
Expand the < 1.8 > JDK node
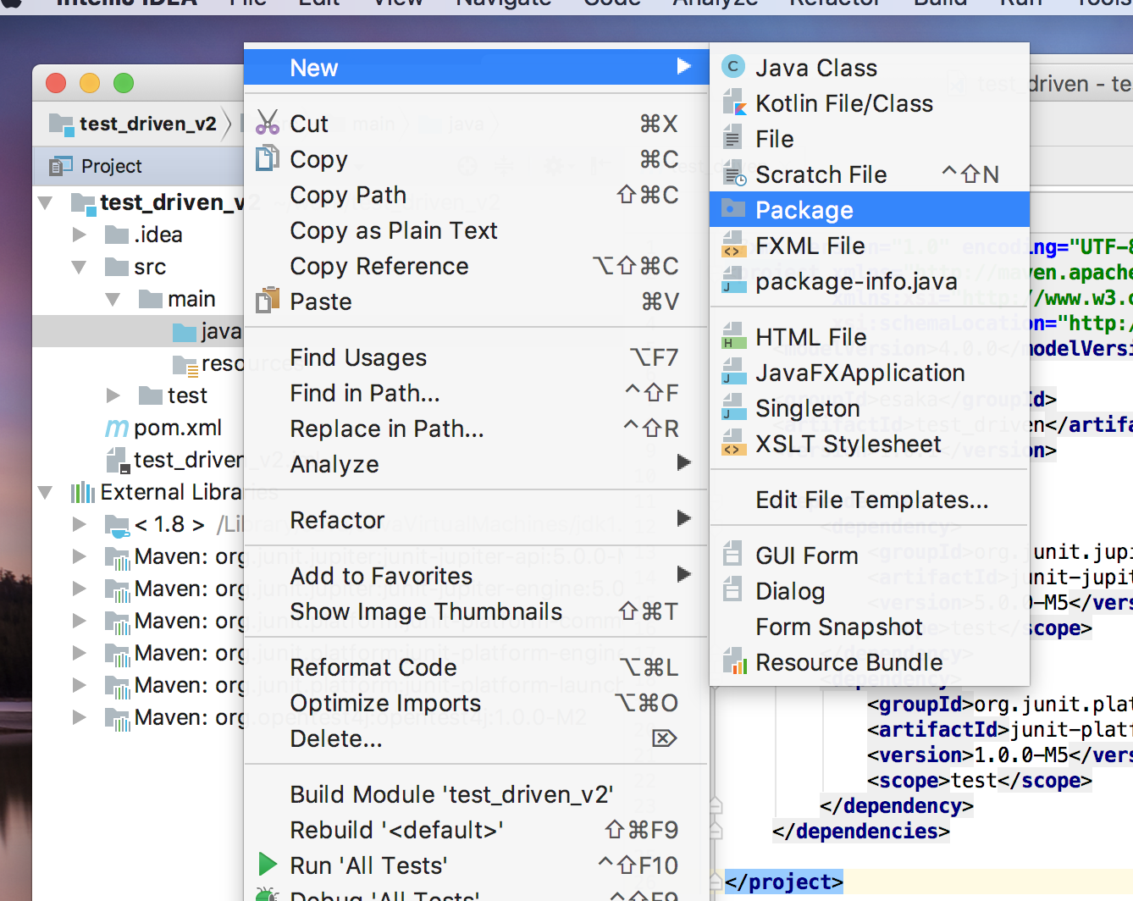click(x=80, y=524)
